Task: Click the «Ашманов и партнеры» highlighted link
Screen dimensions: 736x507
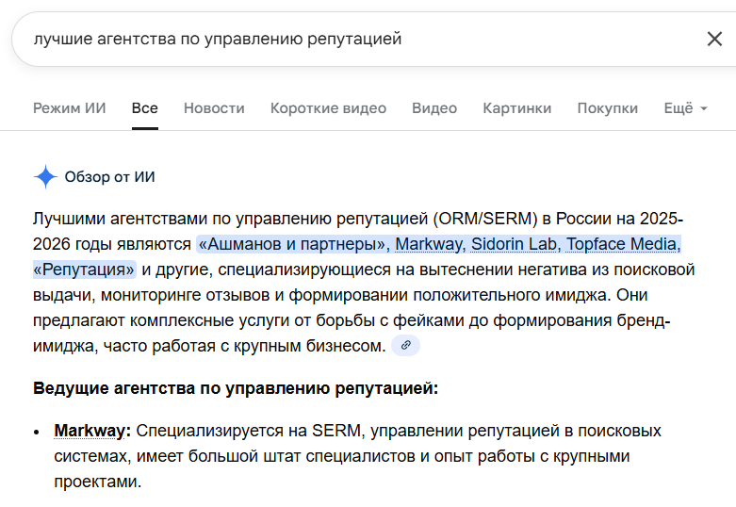Action: click(x=293, y=245)
